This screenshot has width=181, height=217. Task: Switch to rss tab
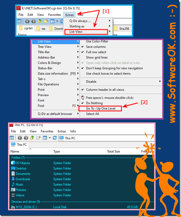click(41, 29)
